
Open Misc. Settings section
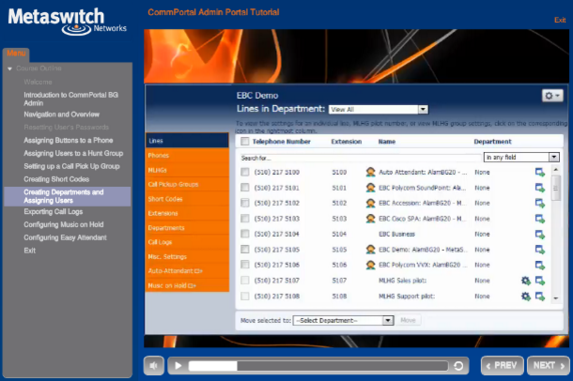click(187, 256)
